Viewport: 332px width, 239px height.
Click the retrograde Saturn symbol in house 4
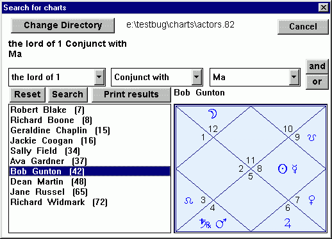pyautogui.click(x=205, y=224)
